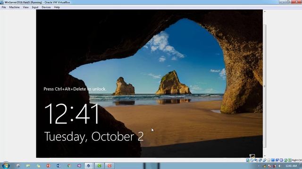Click the Press Ctrl+Alt+Delete to unlock text
This screenshot has width=302, height=169.
75,89
